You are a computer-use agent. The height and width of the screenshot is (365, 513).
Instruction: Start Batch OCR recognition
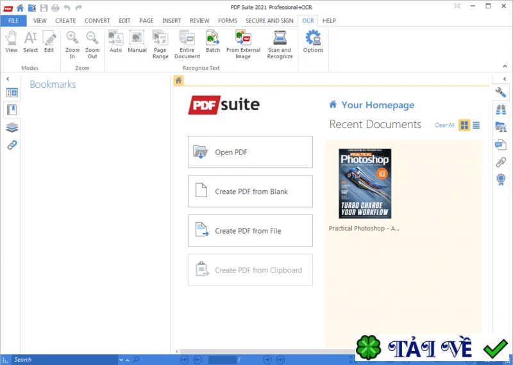coord(213,42)
